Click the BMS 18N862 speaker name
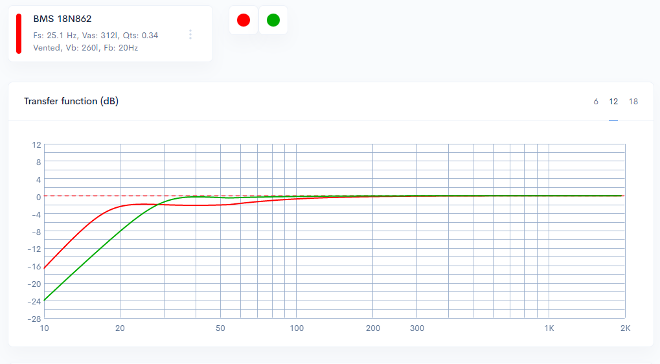660x364 pixels. (62, 19)
